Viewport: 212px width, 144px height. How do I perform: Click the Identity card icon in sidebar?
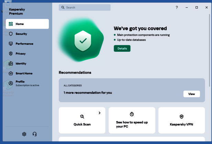(x=11, y=63)
